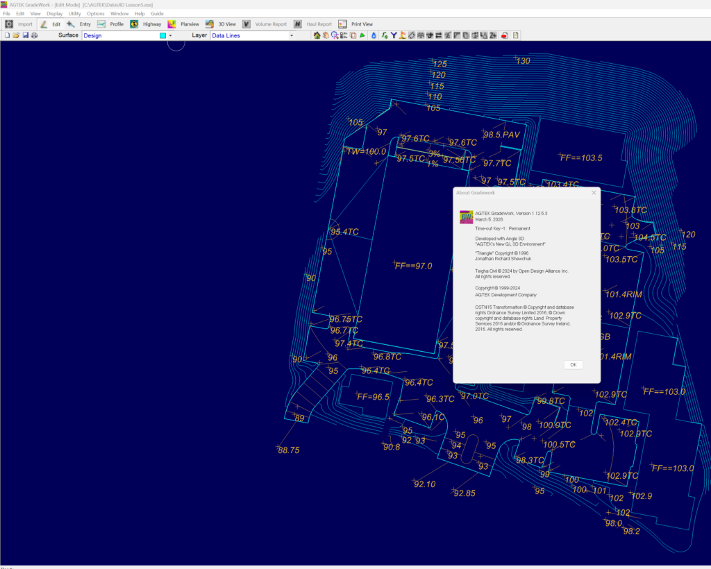711x569 pixels.
Task: Select the hand pan tool
Action: [x=326, y=35]
